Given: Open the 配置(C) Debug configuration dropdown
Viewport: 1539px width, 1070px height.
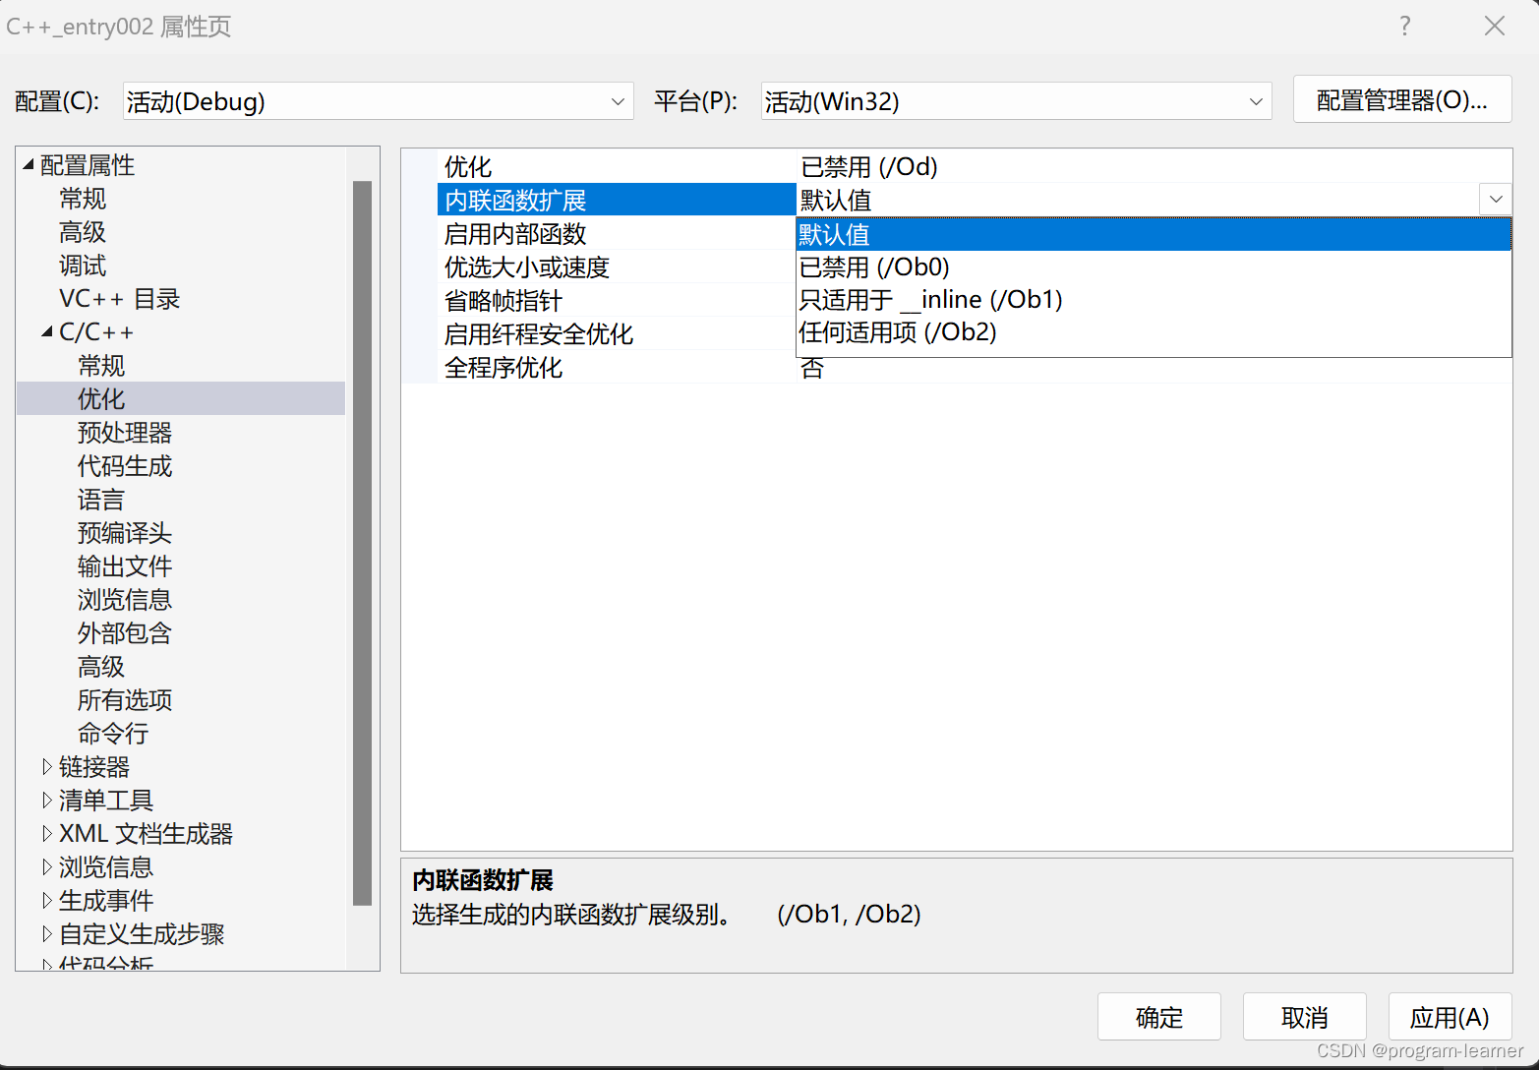Looking at the screenshot, I should coord(379,101).
